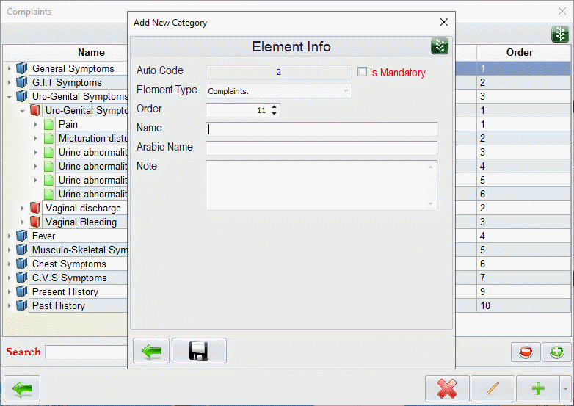Decrease Order value with down arrow
This screenshot has width=574, height=406.
275,113
